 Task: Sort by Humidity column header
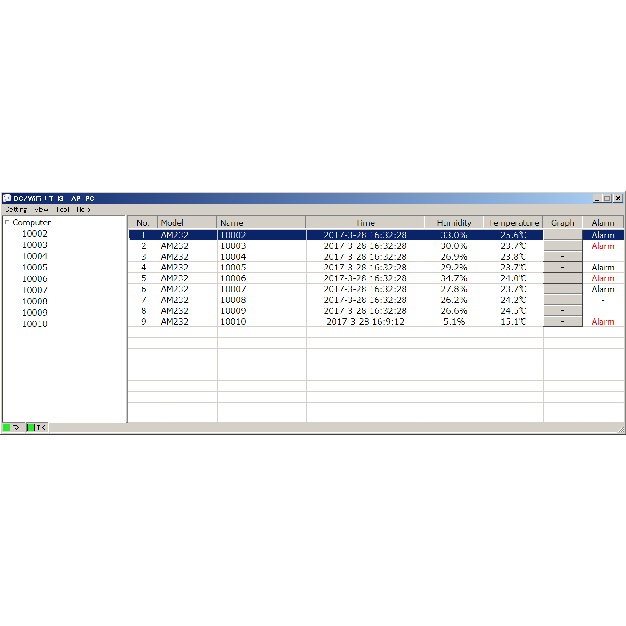[454, 223]
